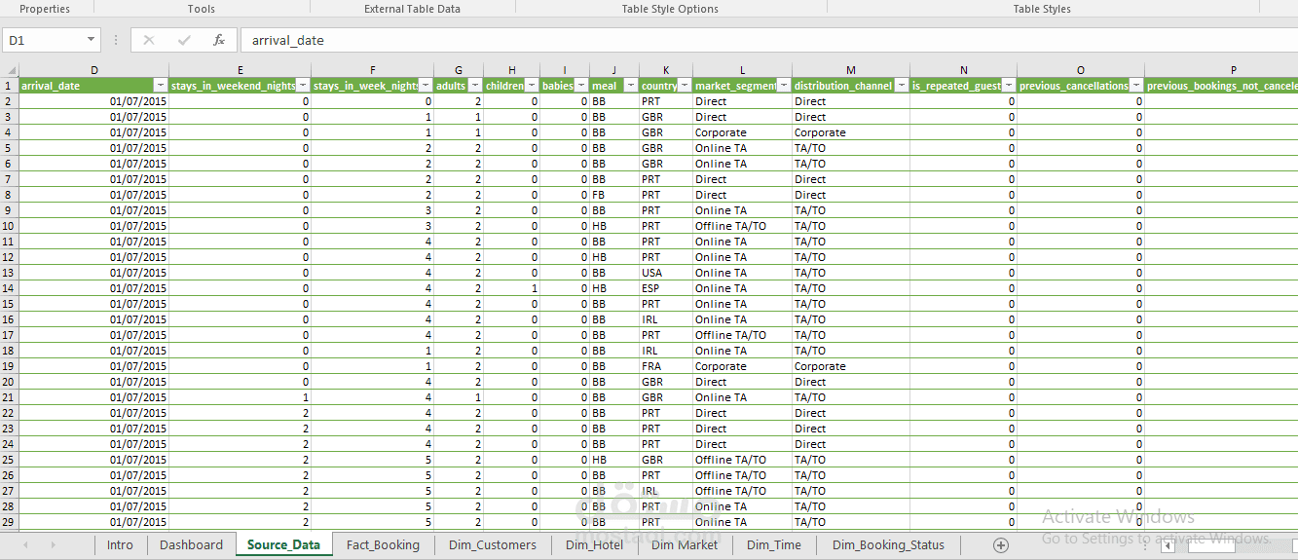Viewport: 1298px width, 560px height.
Task: Open the stays_in_weekend_nights filter dropdown
Action: [303, 86]
